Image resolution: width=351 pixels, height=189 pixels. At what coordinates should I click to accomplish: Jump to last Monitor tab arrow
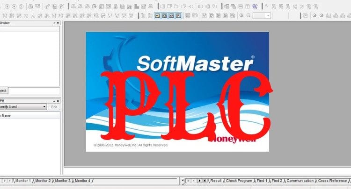(x=10, y=181)
